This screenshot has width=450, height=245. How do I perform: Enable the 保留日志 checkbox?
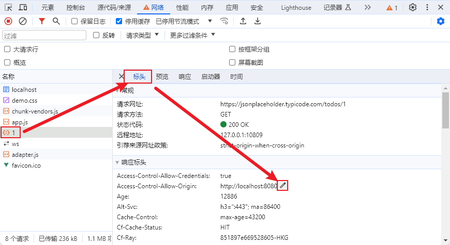tap(74, 21)
